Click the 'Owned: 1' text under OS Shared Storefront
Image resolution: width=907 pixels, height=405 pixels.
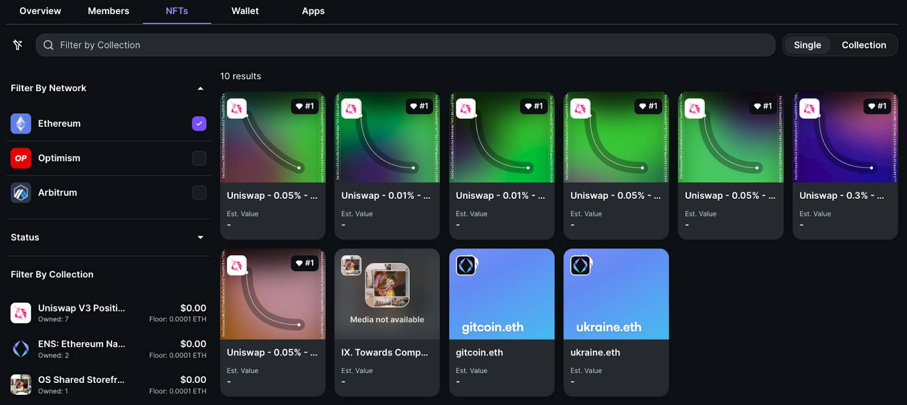(x=53, y=391)
